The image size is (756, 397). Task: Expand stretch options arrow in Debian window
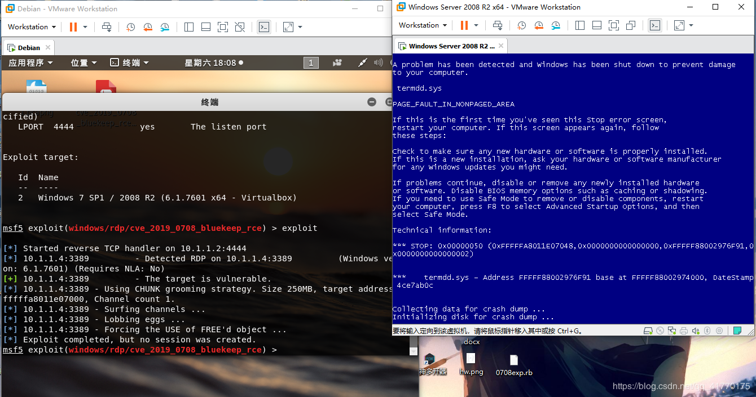coord(300,27)
